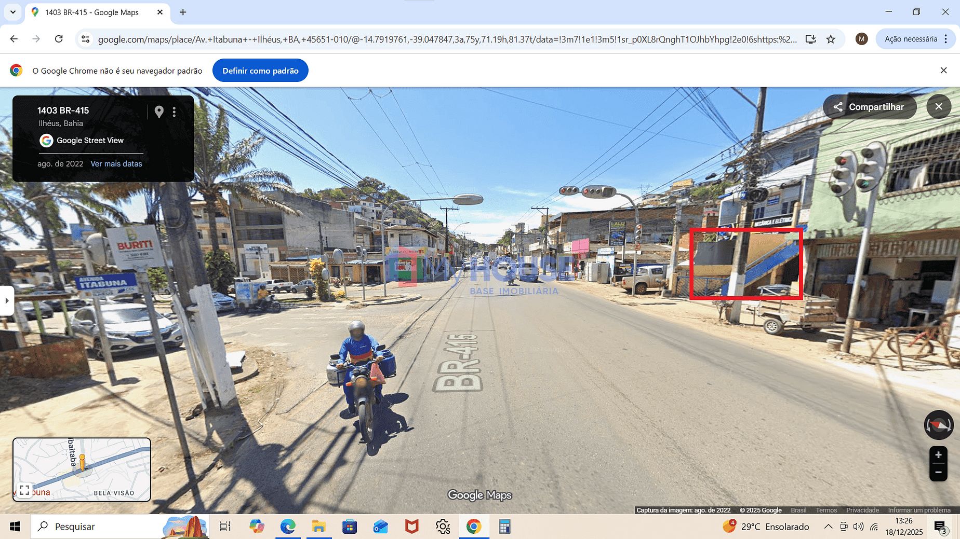Click the compass to reset orientation

pyautogui.click(x=938, y=425)
